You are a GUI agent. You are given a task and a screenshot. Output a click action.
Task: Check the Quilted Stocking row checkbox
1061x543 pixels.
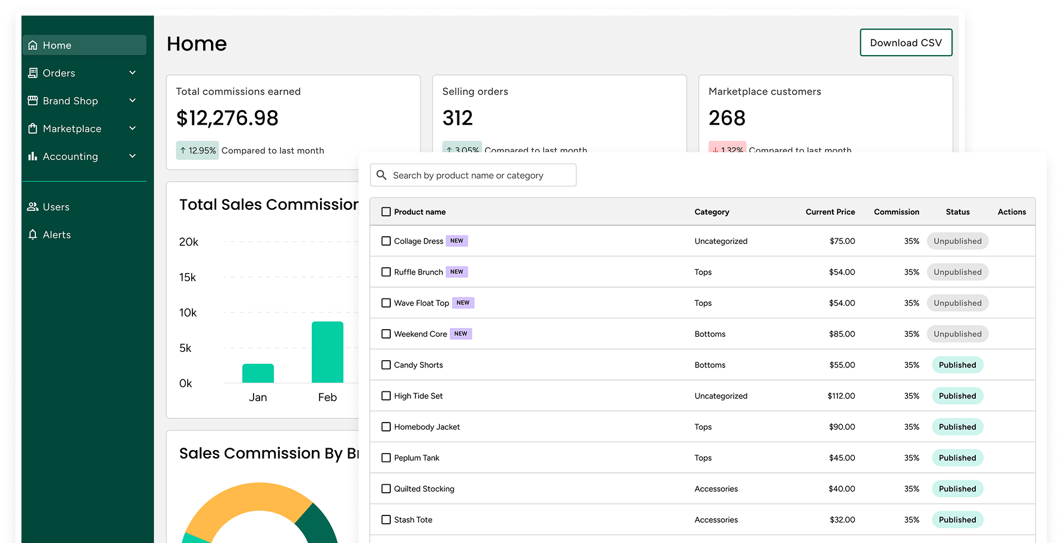tap(386, 488)
